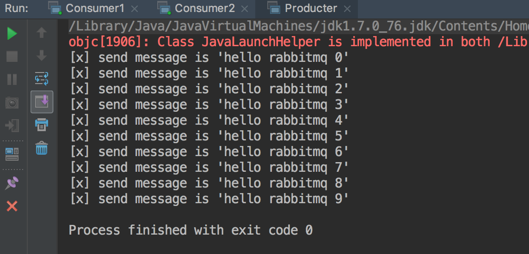Close the Consumer1 tab
The width and height of the screenshot is (529, 254).
click(134, 9)
